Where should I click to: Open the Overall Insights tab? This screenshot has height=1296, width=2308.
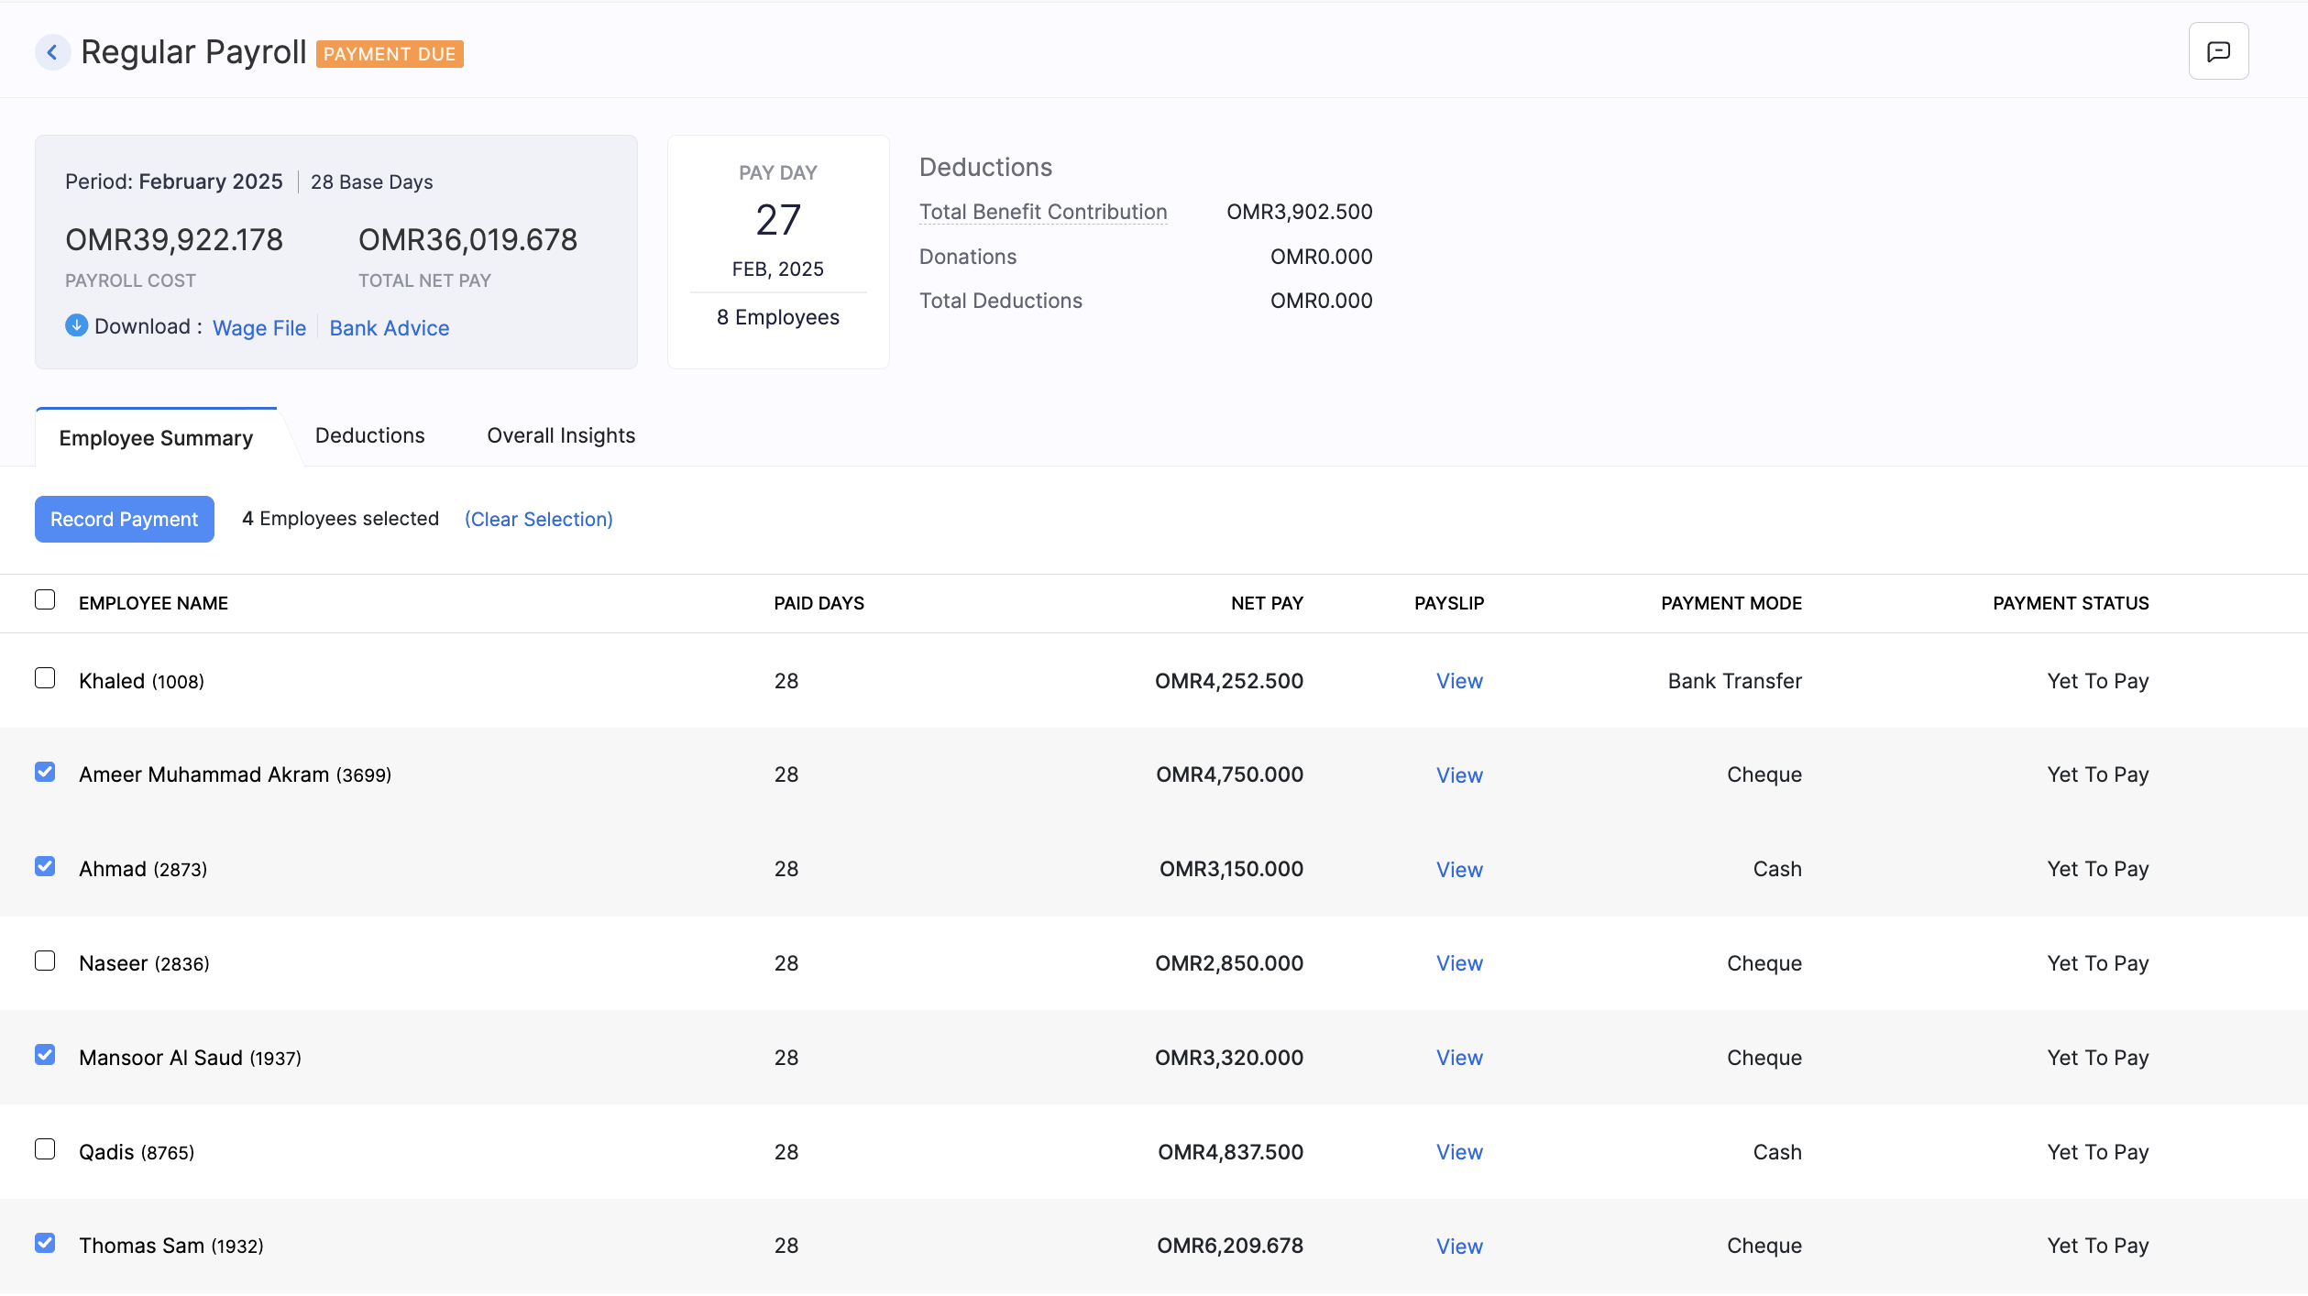(x=560, y=435)
